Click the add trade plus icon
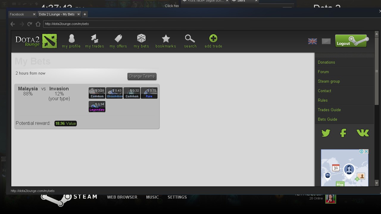The height and width of the screenshot is (214, 381). point(213,38)
